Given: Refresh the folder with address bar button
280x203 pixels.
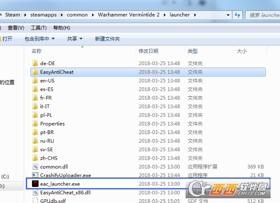Looking at the screenshot, I should 238,15.
